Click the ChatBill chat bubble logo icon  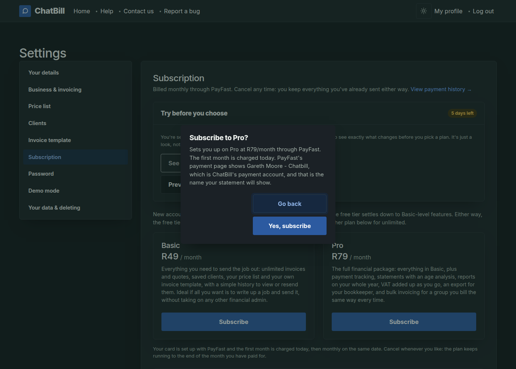point(25,11)
